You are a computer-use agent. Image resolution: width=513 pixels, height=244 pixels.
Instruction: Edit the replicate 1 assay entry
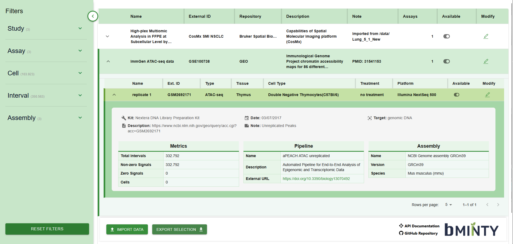point(487,95)
